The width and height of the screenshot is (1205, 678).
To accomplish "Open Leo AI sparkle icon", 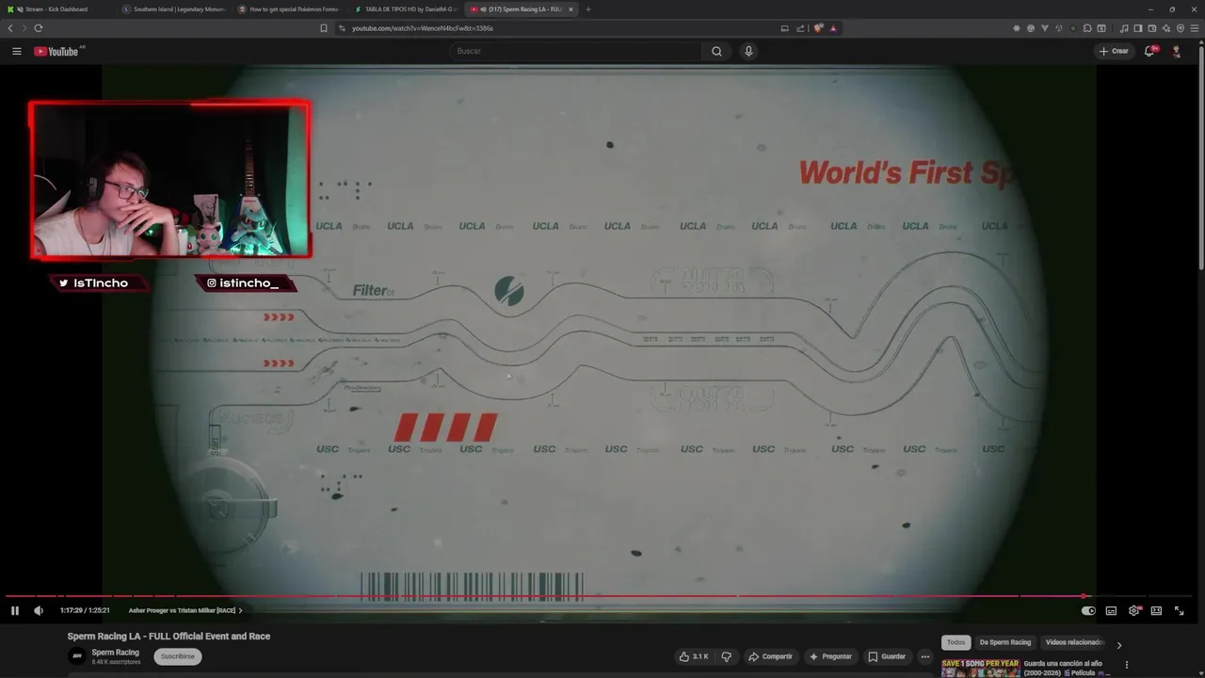I will (x=1166, y=28).
